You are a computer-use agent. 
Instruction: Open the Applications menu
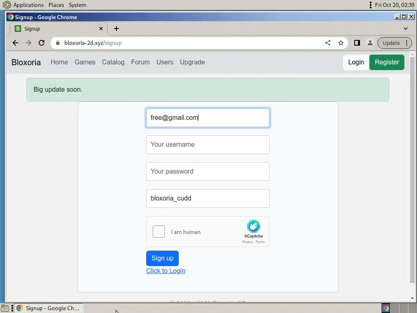coord(29,5)
